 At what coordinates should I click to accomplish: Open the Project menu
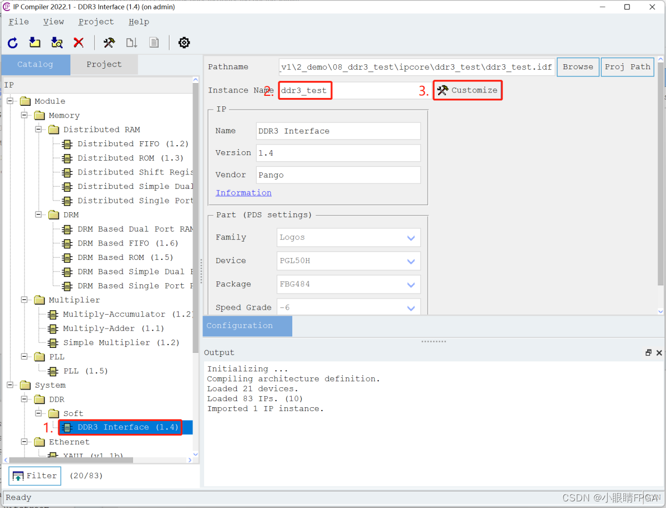(96, 22)
